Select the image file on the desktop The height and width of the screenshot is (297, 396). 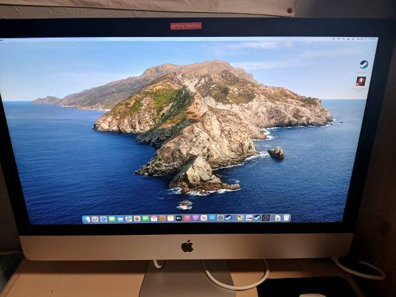(361, 82)
